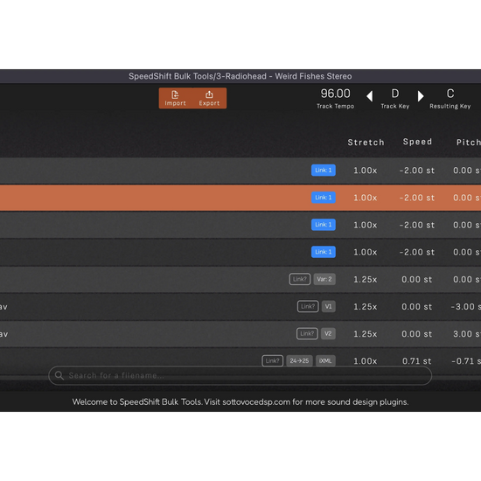Click -2.00 st speed in highlighted orange row
This screenshot has width=481, height=481.
click(417, 198)
